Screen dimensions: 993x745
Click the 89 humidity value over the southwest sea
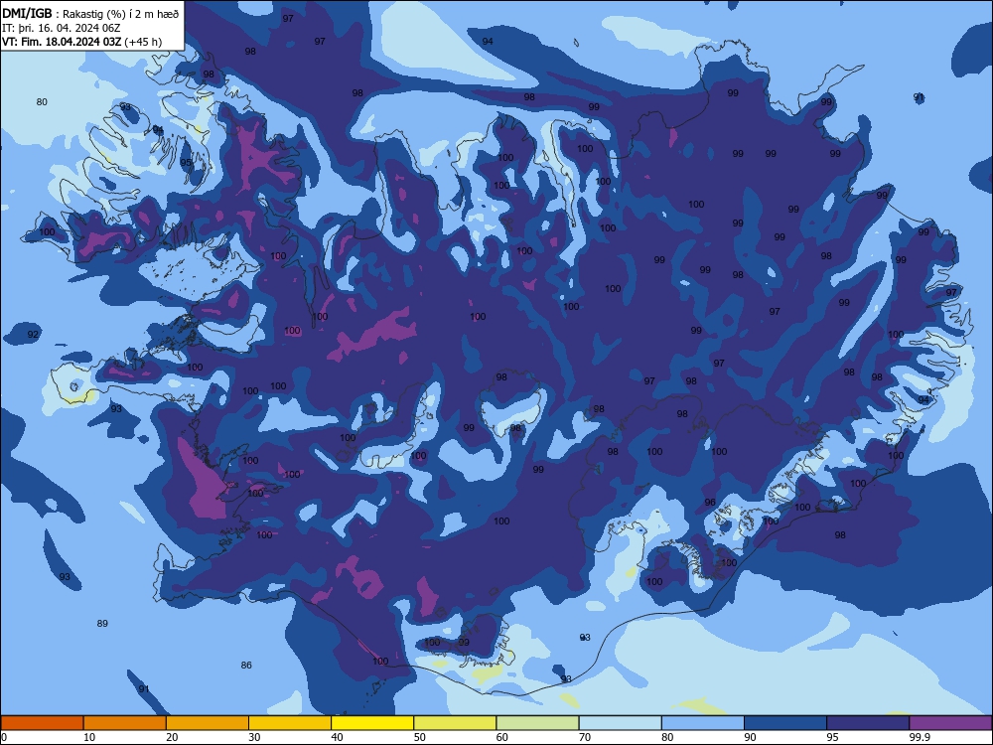click(102, 624)
